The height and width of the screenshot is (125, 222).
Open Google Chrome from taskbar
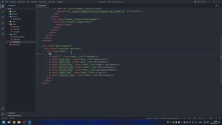click(x=14, y=122)
